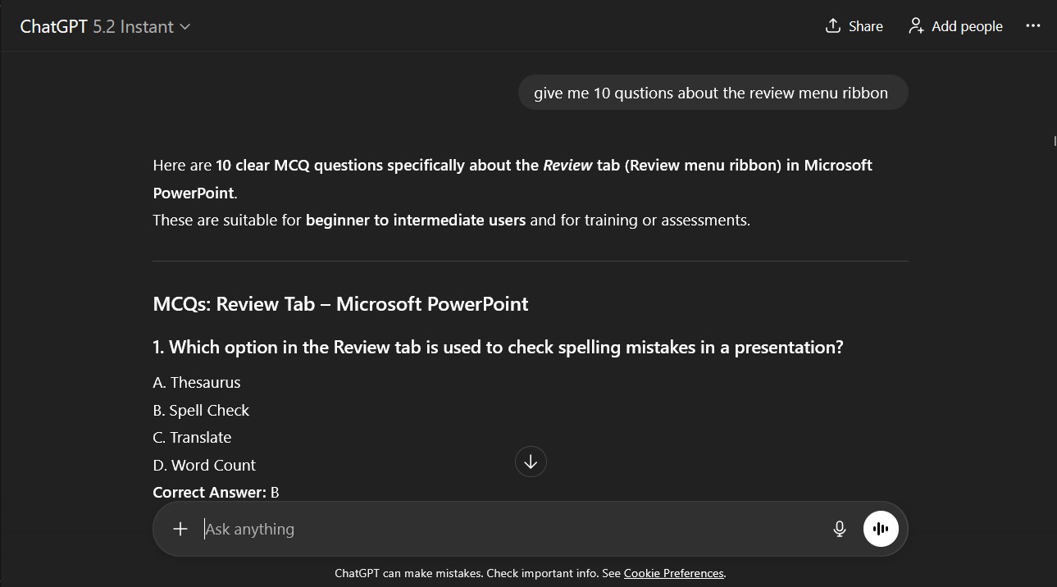This screenshot has width=1057, height=587.
Task: Click option 'C. Translate'
Action: click(192, 438)
